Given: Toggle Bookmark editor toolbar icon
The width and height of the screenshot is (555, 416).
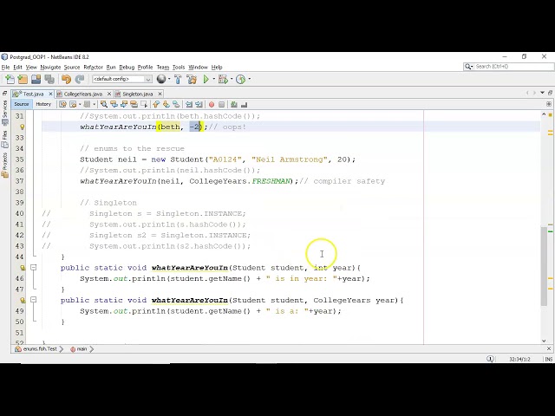Looking at the screenshot, I should coord(176,104).
